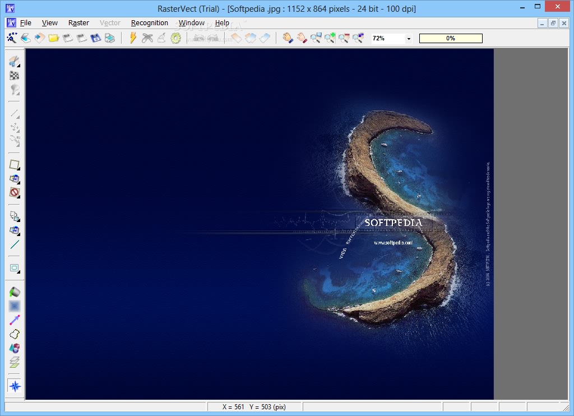Click the scanner acquire icon
This screenshot has width=574, height=416.
click(26, 38)
